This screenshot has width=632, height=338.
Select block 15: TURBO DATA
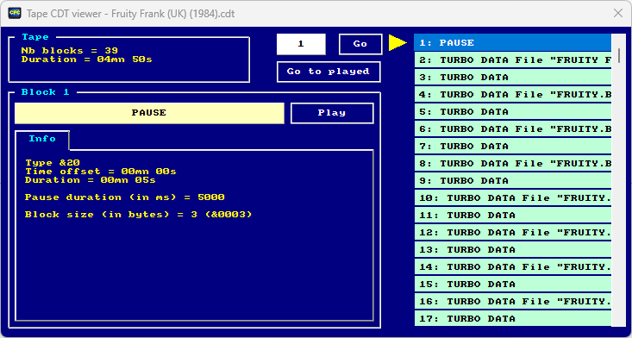coord(513,285)
